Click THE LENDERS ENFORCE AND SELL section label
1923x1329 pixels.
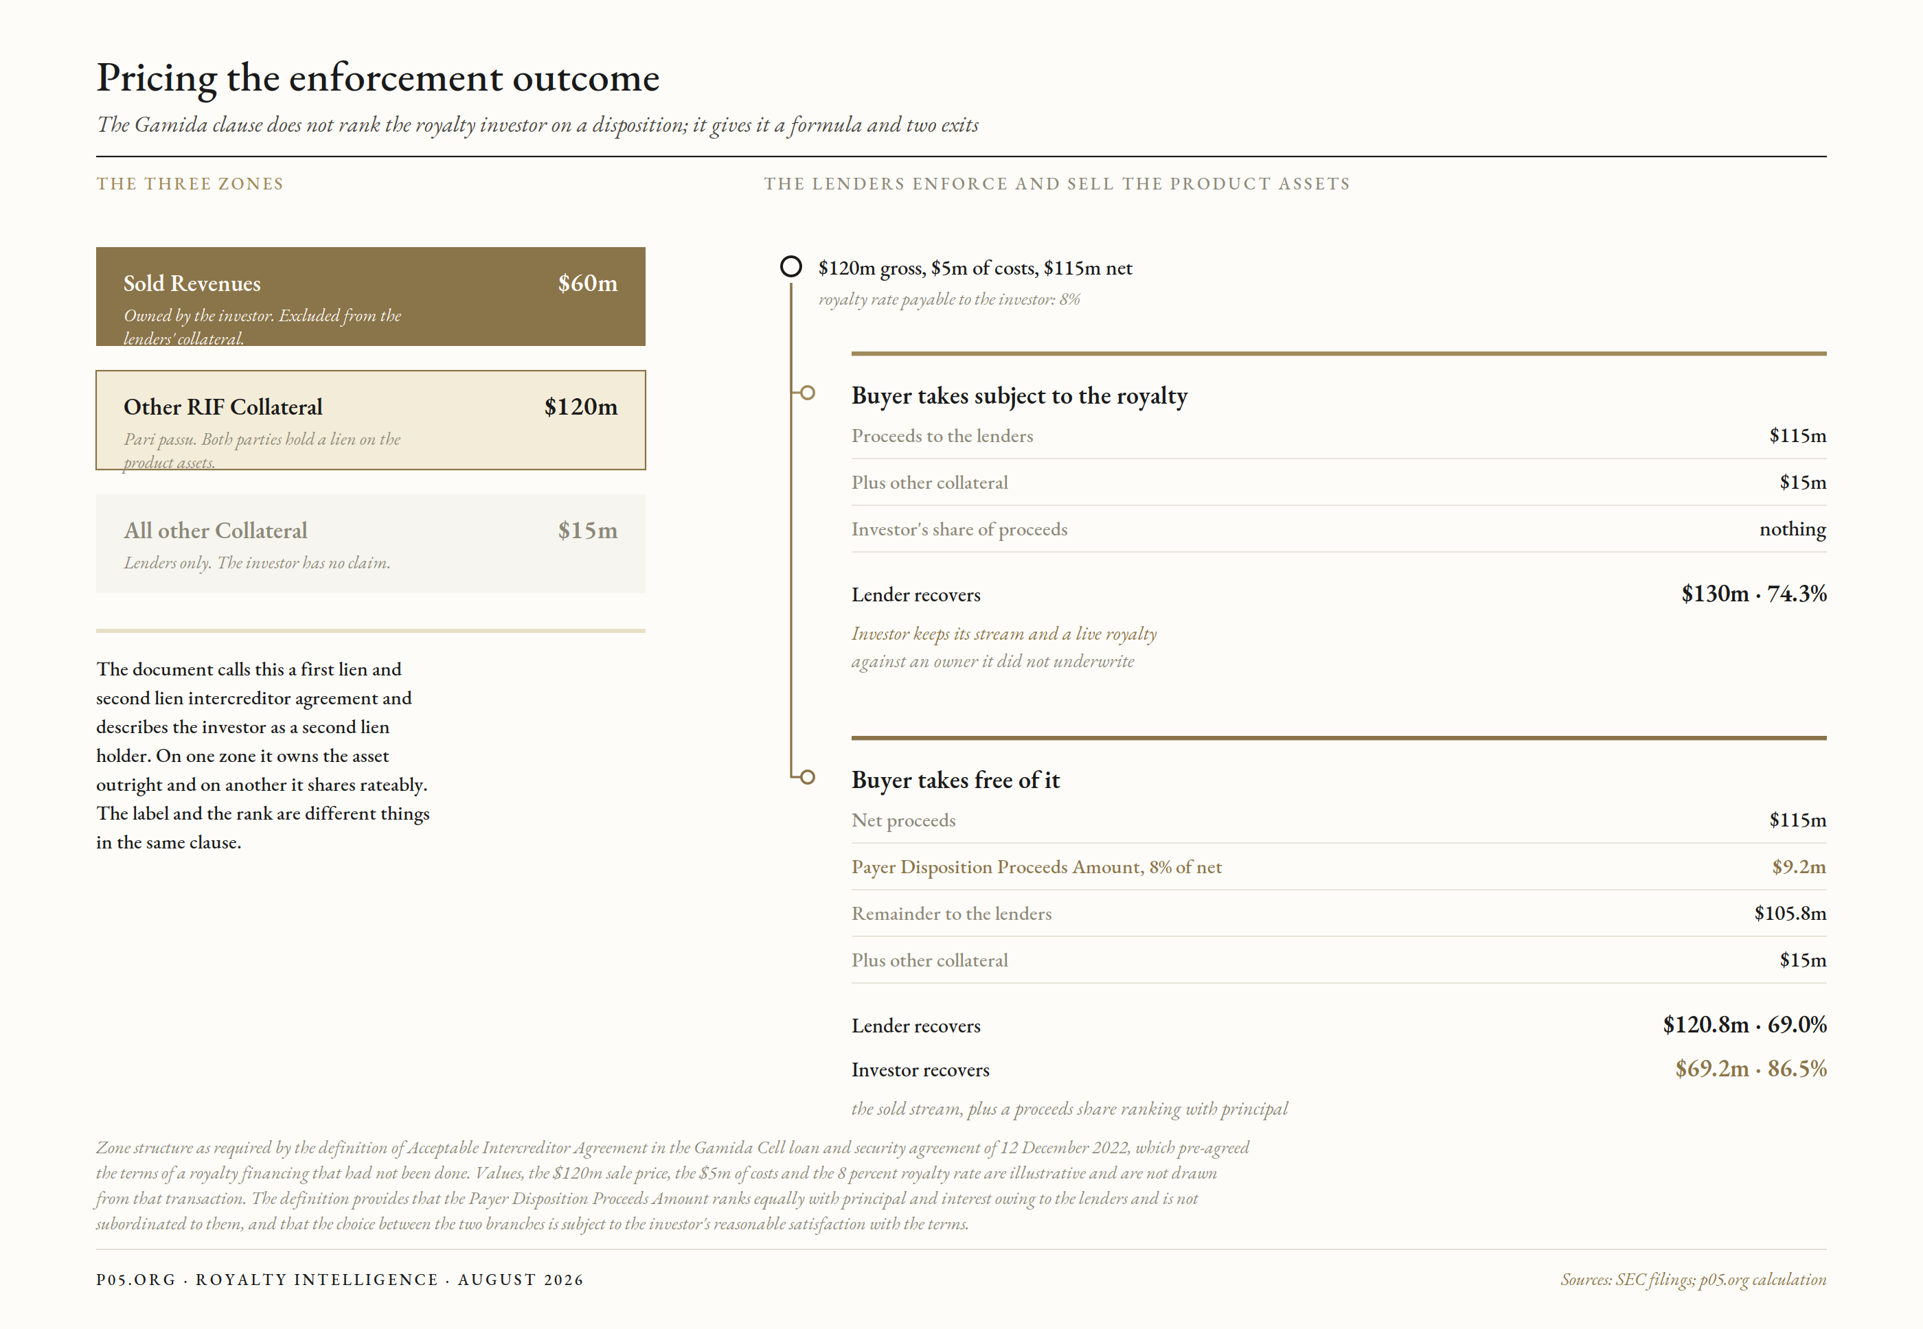point(1056,184)
